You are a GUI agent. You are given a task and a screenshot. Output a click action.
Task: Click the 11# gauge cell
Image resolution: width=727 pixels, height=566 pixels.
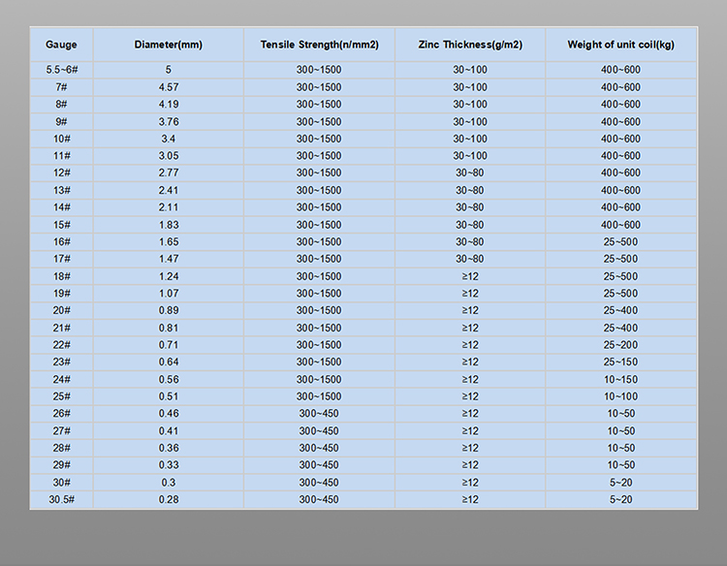pos(61,156)
